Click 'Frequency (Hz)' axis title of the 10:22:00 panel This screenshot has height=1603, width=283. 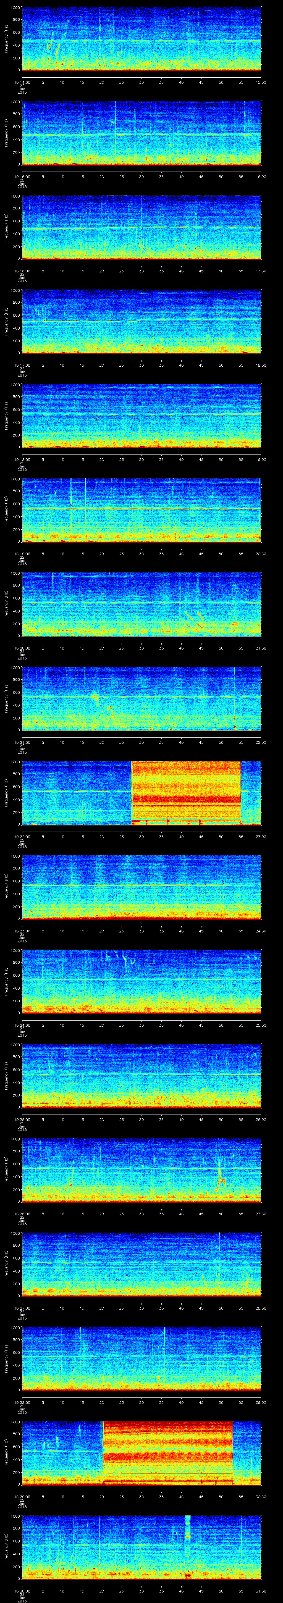(x=6, y=793)
